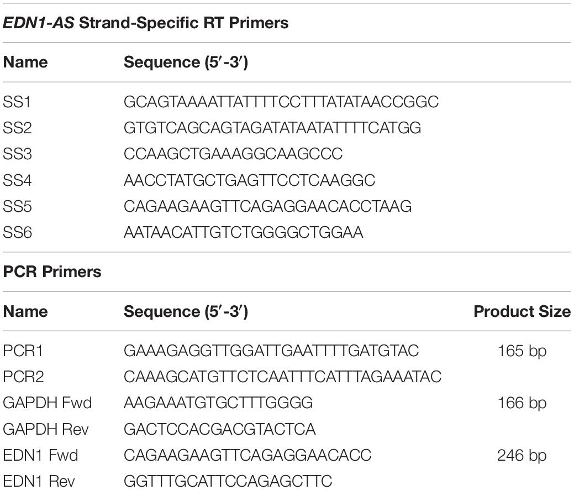Viewport: 574px width, 490px height.
Task: Click the EDN1 Rev sequence GGTTTGCATTCCAGAGCTTC
Action: coord(228,481)
